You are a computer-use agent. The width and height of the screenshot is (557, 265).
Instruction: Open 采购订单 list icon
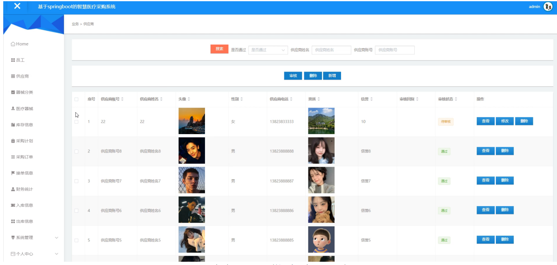coord(13,157)
